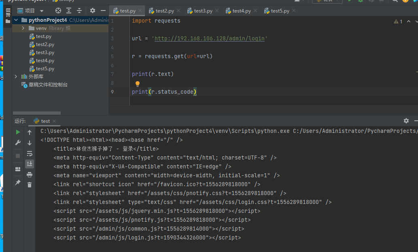Click the yellow light bulb intention icon
The image size is (418, 252).
click(138, 84)
